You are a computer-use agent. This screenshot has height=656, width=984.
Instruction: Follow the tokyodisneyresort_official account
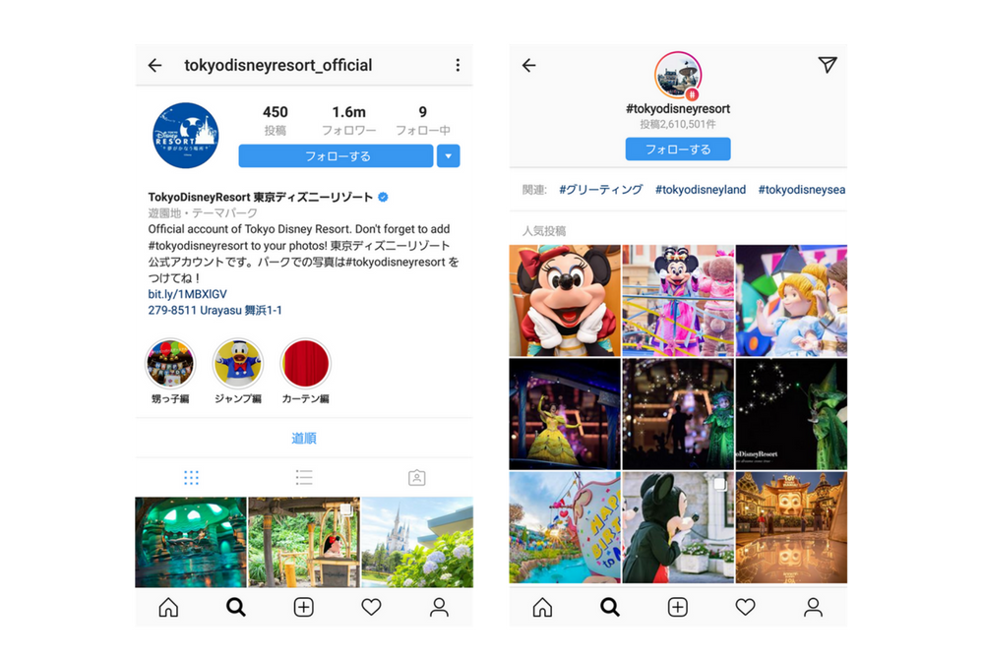336,156
